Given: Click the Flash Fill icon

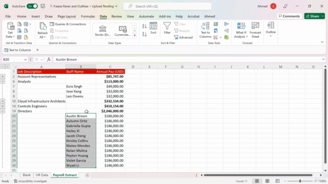Looking at the screenshot, I should [216, 24].
